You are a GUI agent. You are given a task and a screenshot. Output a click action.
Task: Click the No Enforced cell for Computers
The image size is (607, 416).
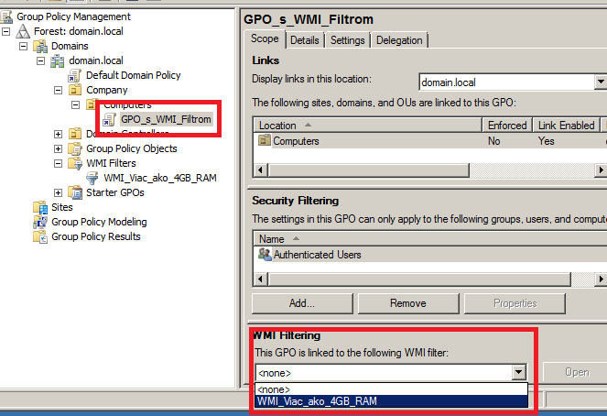click(x=494, y=141)
